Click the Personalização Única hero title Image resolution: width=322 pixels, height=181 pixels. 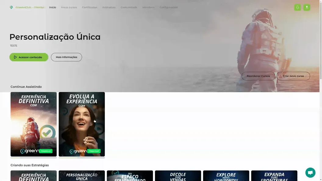[x=55, y=37]
